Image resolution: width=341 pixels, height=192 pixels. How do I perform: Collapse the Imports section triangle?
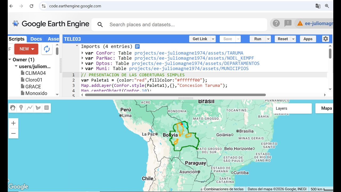(x=77, y=46)
